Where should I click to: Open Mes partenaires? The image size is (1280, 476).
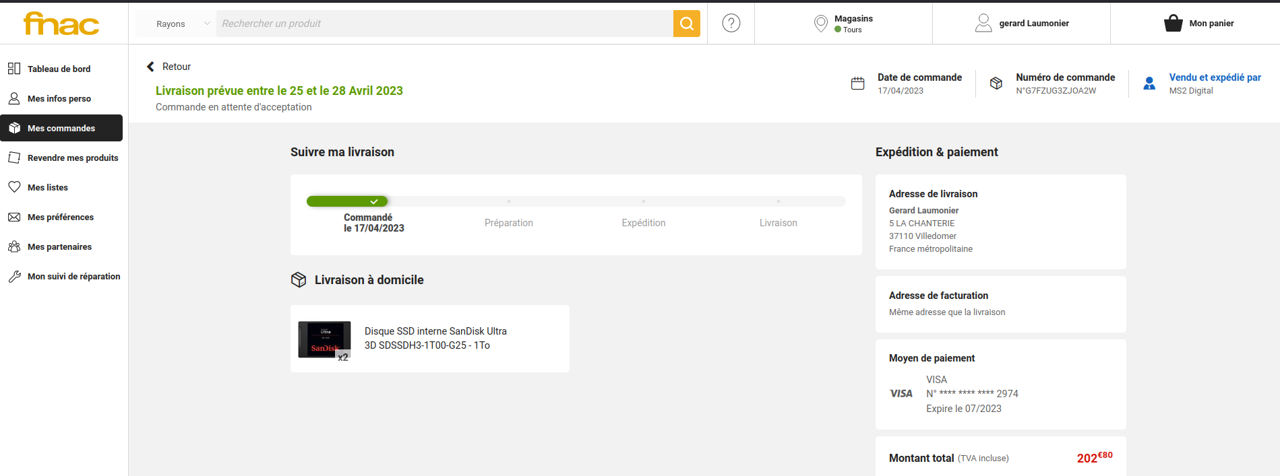tap(59, 246)
